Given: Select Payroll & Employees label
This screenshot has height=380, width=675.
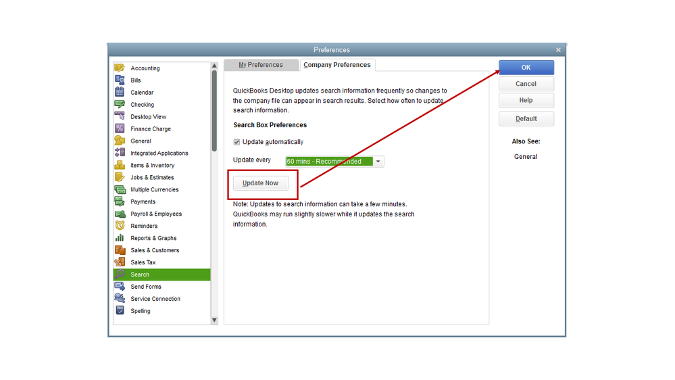Looking at the screenshot, I should tap(156, 214).
